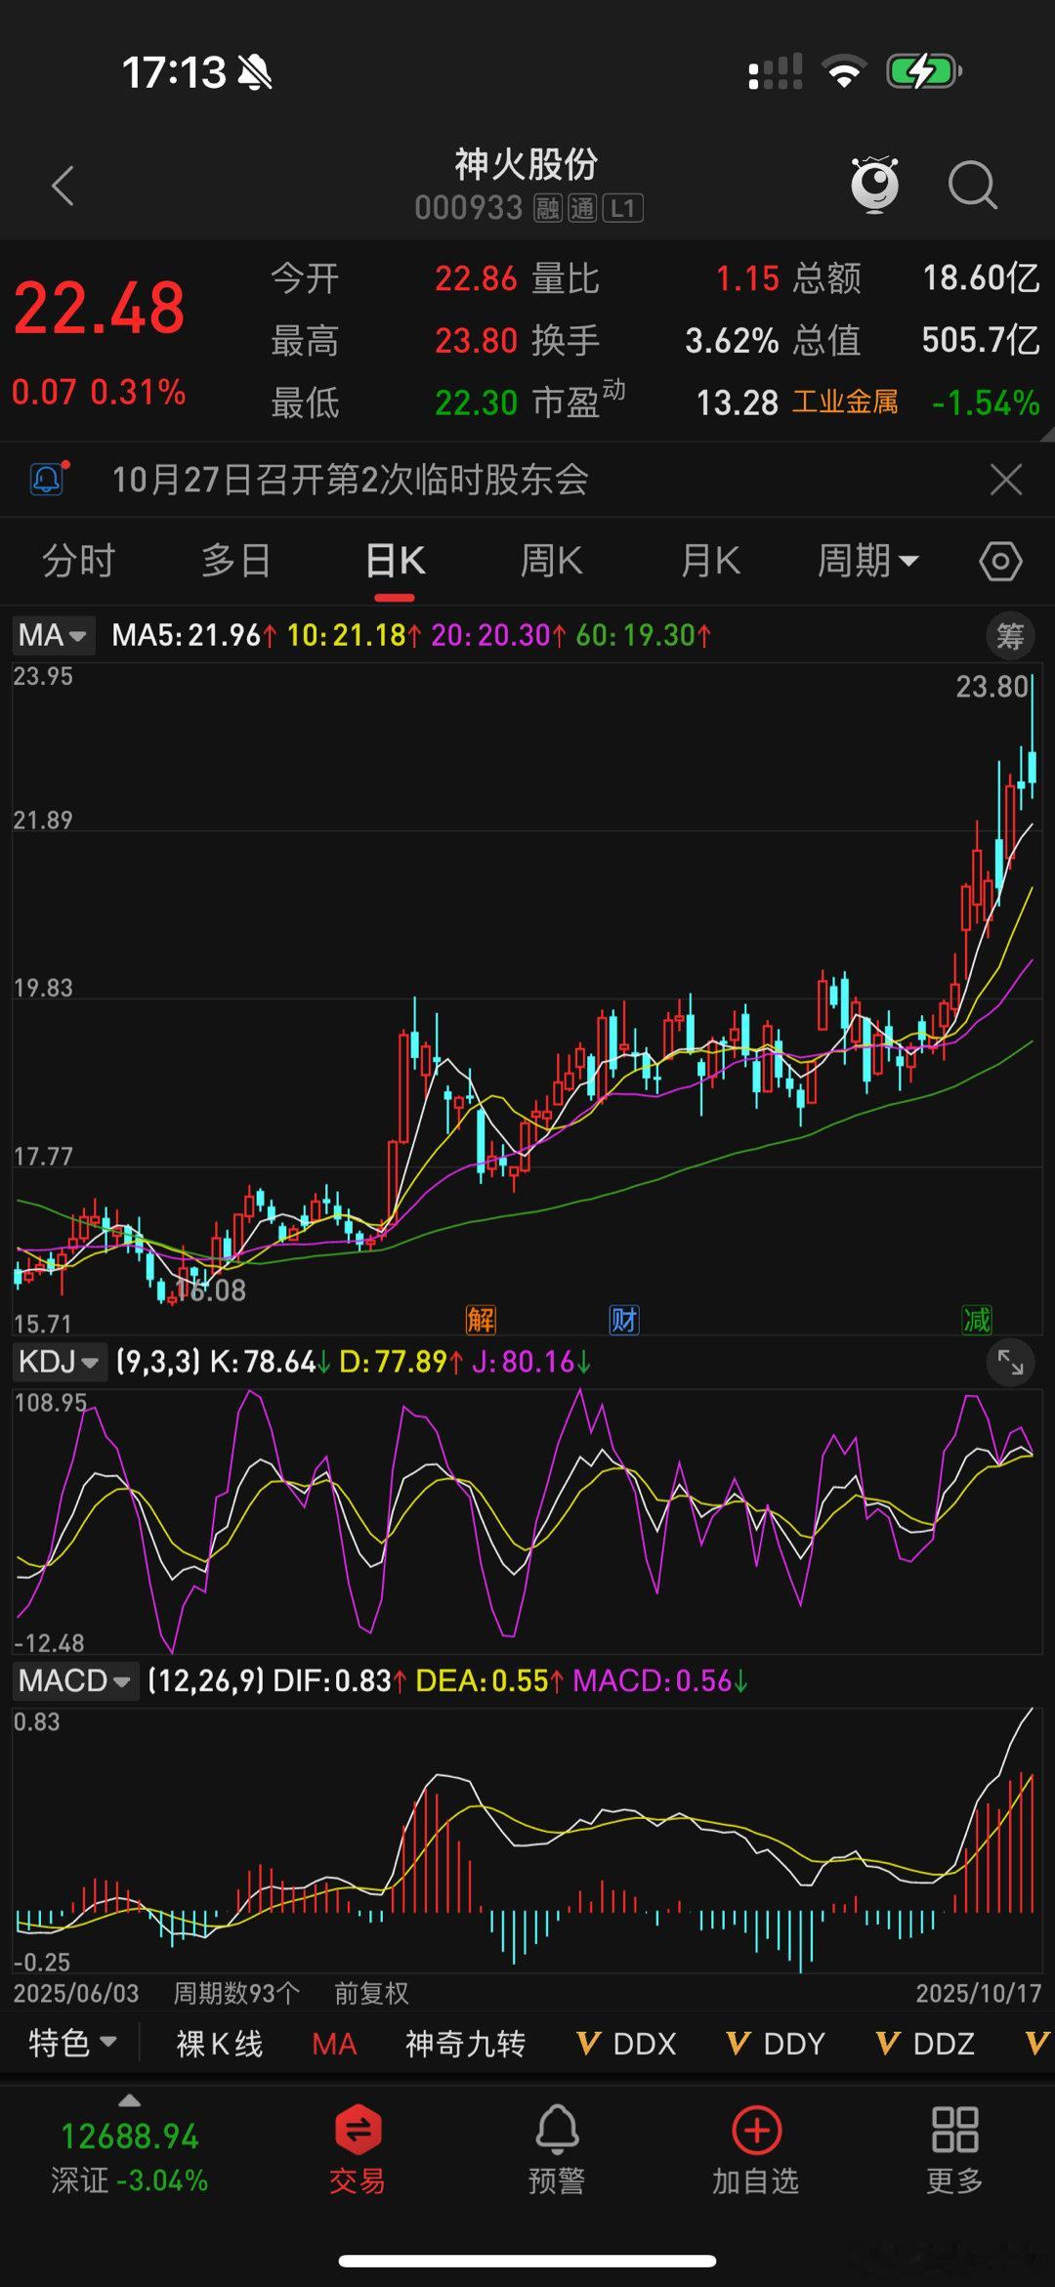Viewport: 1055px width, 2287px height.
Task: Tap the 16.08 low price label on chart
Action: click(x=211, y=1291)
